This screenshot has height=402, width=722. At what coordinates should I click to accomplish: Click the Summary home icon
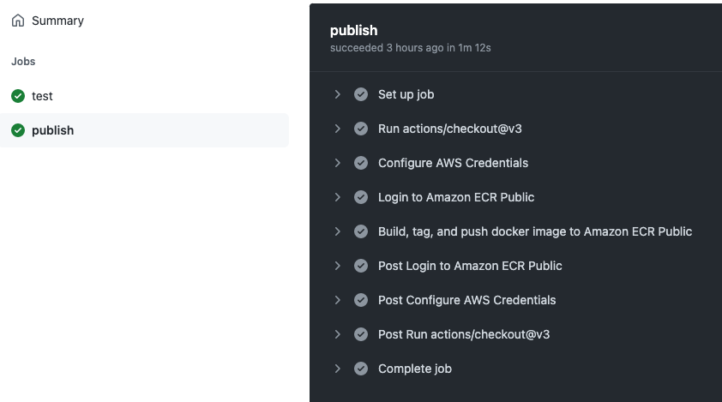click(x=18, y=21)
